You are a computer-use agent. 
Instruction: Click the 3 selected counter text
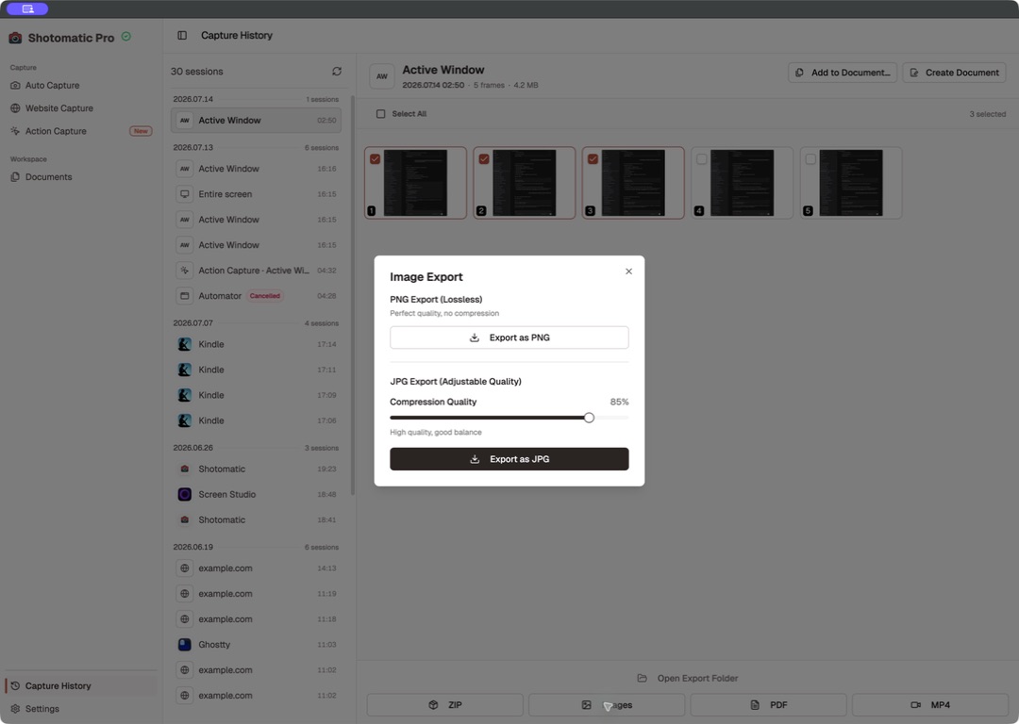pos(987,114)
